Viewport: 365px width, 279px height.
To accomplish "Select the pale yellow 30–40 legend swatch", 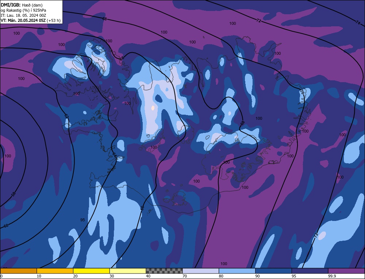I will tap(128, 271).
